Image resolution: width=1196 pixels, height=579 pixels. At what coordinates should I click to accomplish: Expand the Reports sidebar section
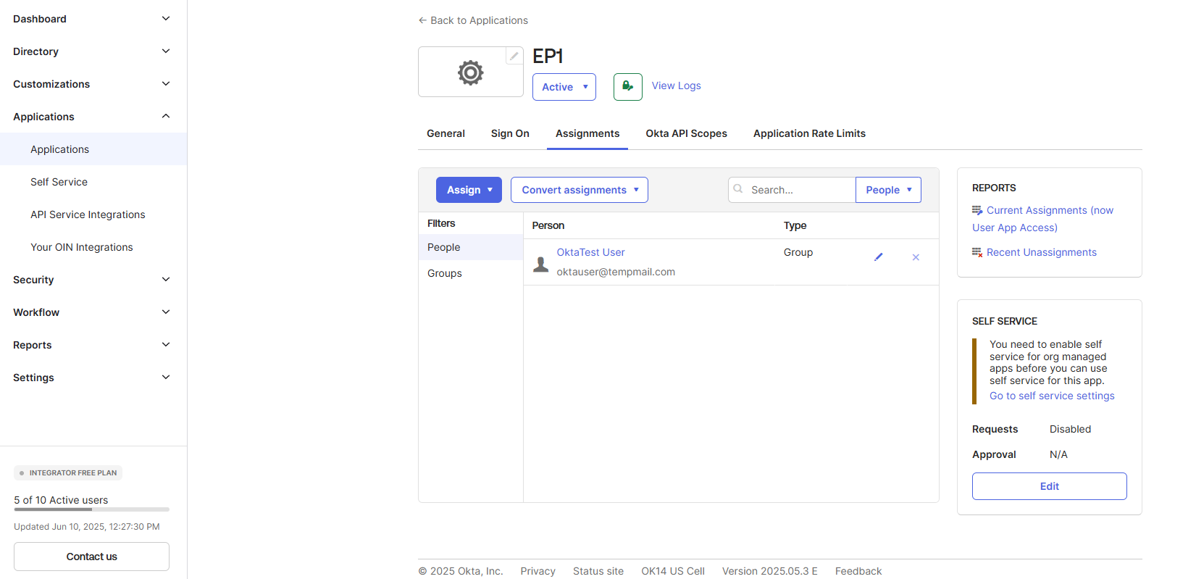click(93, 345)
